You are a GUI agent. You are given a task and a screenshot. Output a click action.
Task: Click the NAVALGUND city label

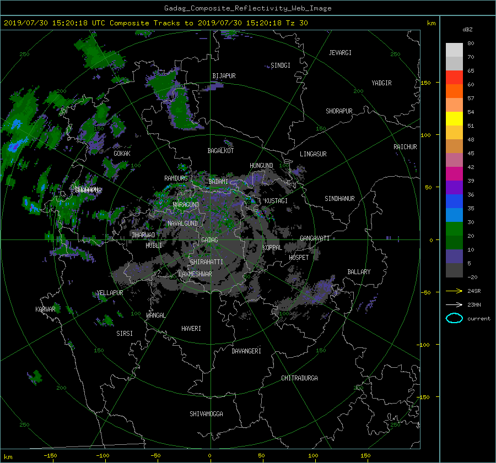182,224
